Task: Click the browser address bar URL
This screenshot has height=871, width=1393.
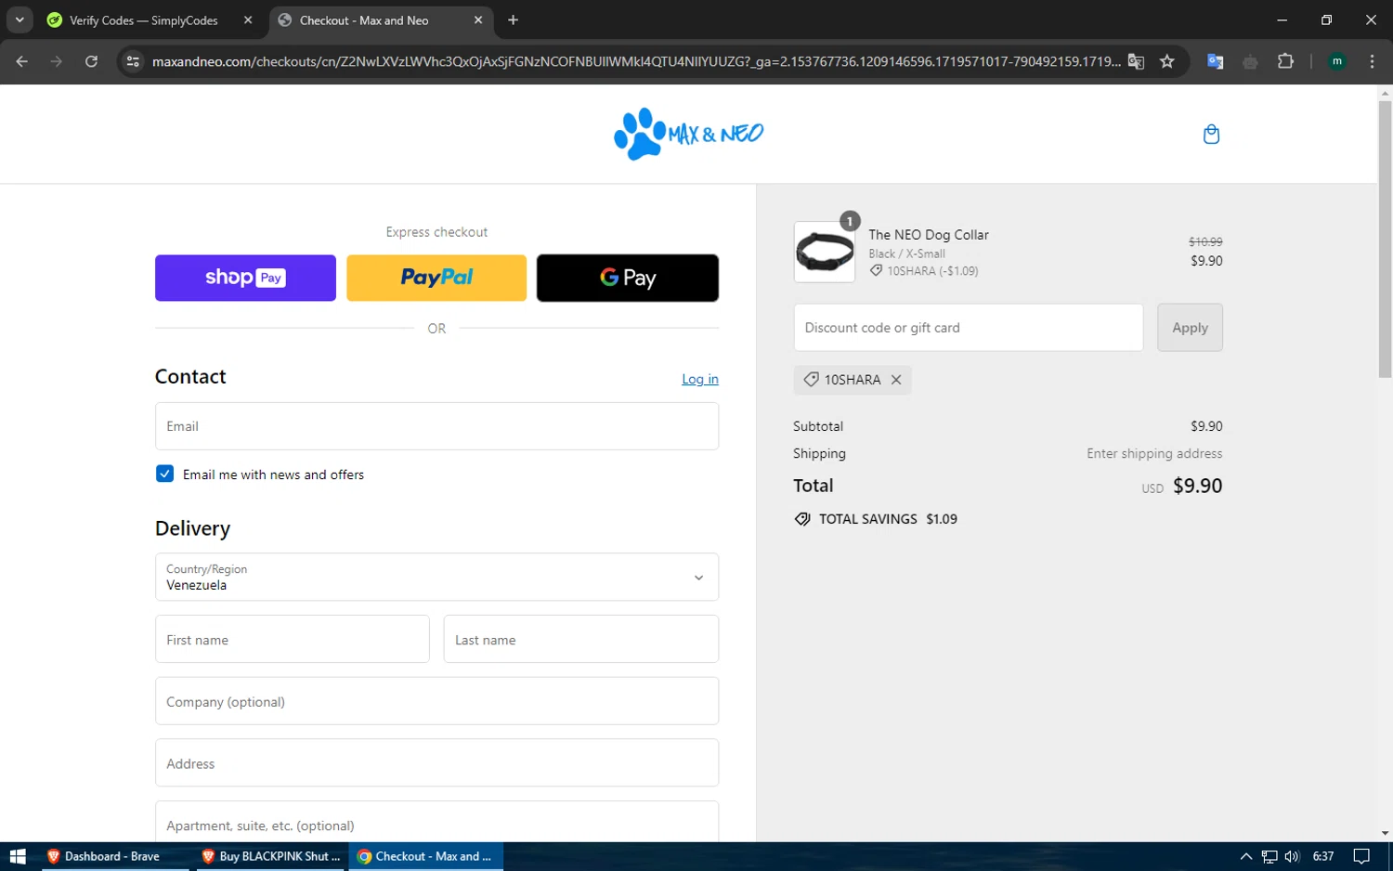Action: (636, 61)
